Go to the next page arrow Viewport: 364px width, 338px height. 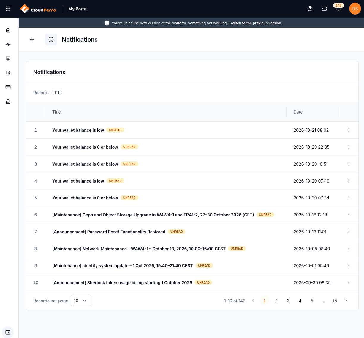[x=346, y=301]
